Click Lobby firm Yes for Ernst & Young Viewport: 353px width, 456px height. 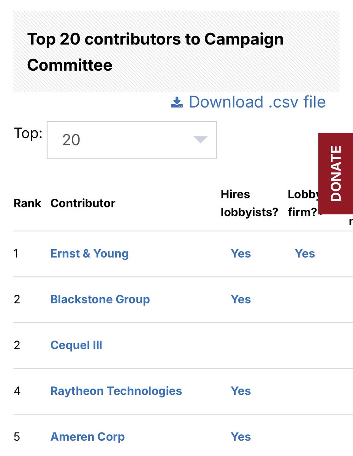(305, 254)
